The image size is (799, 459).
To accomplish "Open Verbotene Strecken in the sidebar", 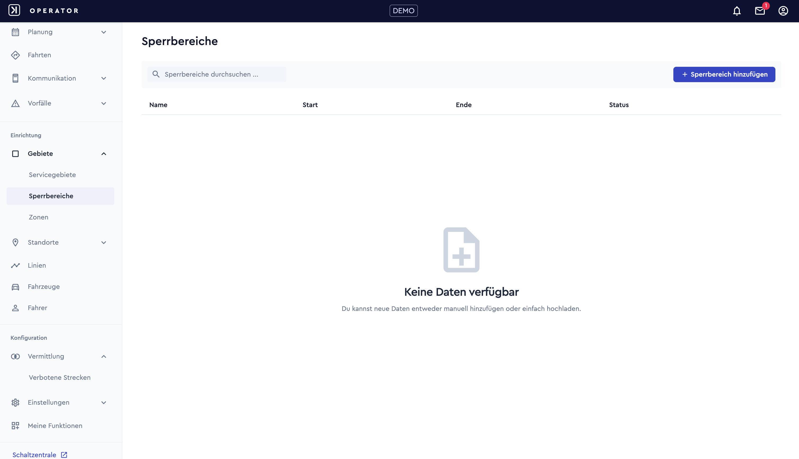I will [60, 377].
